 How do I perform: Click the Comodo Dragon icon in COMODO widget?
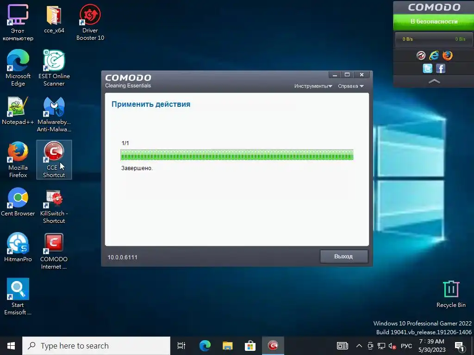tap(421, 55)
